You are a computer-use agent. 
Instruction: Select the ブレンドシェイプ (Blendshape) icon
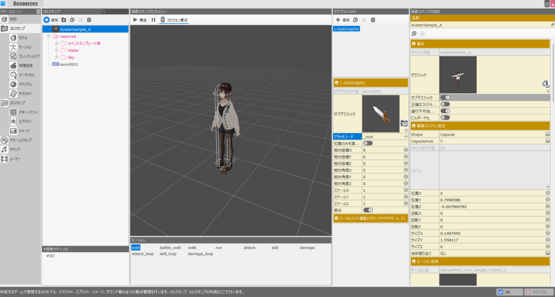(14, 56)
